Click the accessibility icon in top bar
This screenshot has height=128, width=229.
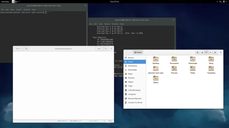pyautogui.click(x=217, y=2)
